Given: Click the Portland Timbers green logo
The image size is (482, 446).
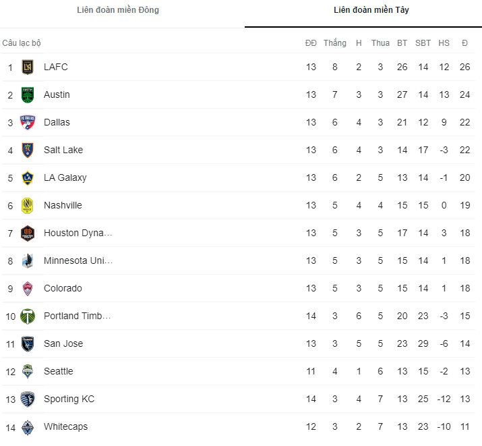Looking at the screenshot, I should [28, 316].
